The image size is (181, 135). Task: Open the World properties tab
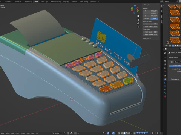tap(165, 71)
